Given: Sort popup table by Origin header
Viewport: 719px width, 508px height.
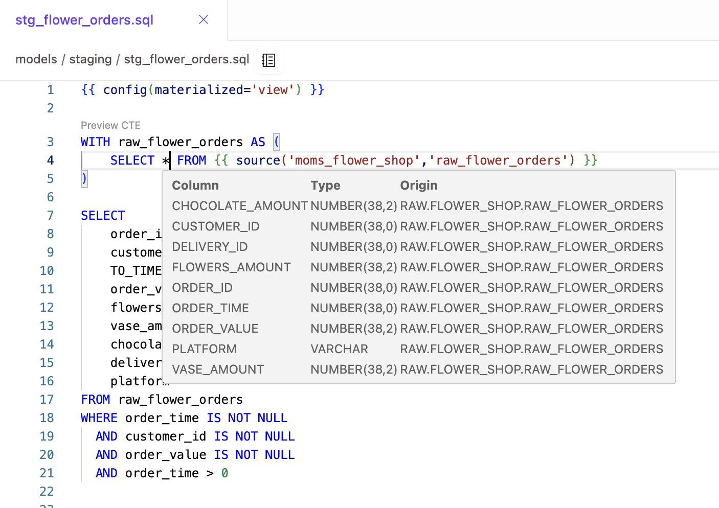Looking at the screenshot, I should 418,185.
